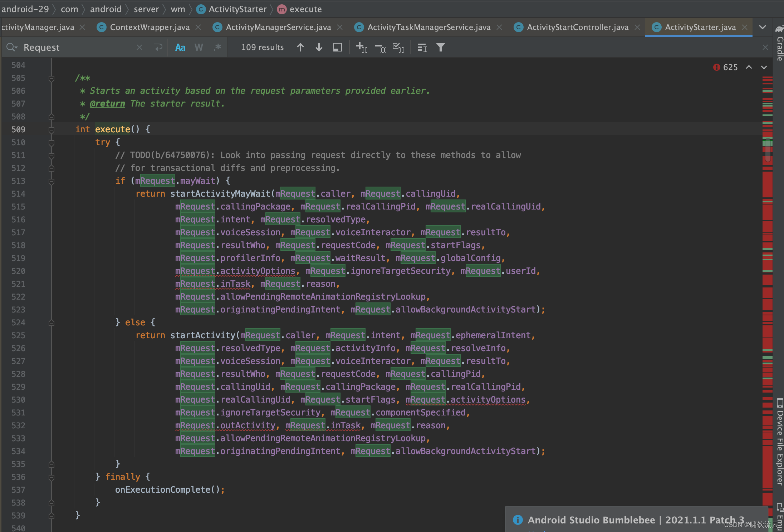Add selection for next occurrence icon
This screenshot has height=532, width=784.
pos(361,47)
